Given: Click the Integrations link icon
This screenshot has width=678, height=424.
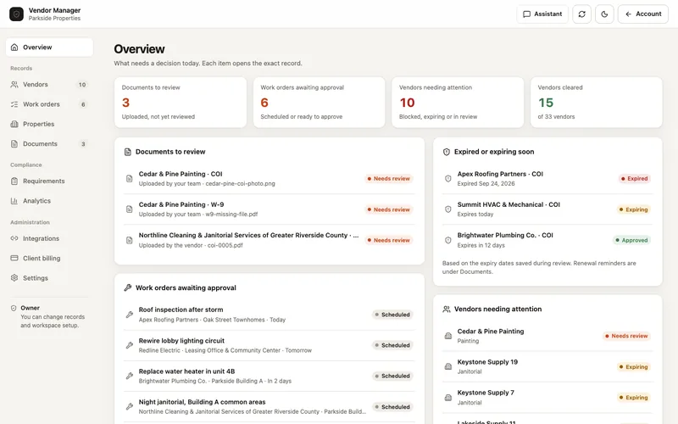Looking at the screenshot, I should [14, 238].
